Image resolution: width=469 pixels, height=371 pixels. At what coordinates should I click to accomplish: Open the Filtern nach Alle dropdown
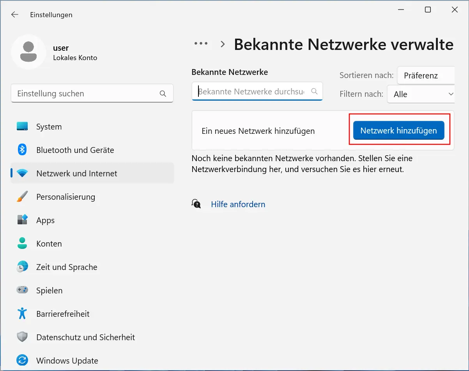click(422, 94)
